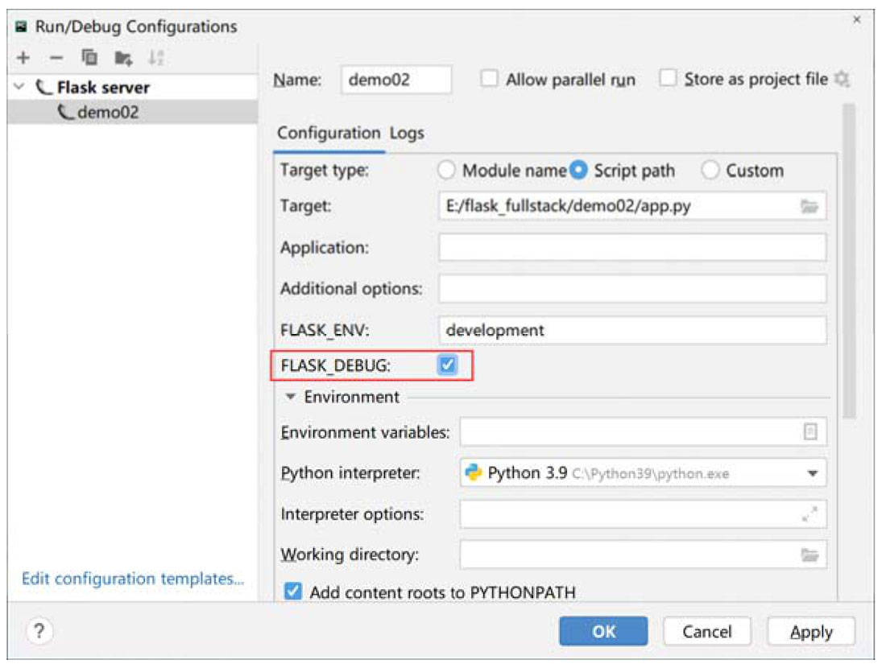886x668 pixels.
Task: Collapse the Environment section
Action: point(291,398)
